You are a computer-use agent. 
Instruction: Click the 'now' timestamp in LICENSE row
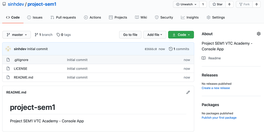187,69
